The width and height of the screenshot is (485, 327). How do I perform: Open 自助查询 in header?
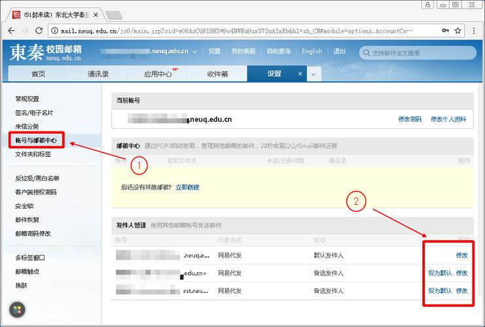tap(279, 51)
